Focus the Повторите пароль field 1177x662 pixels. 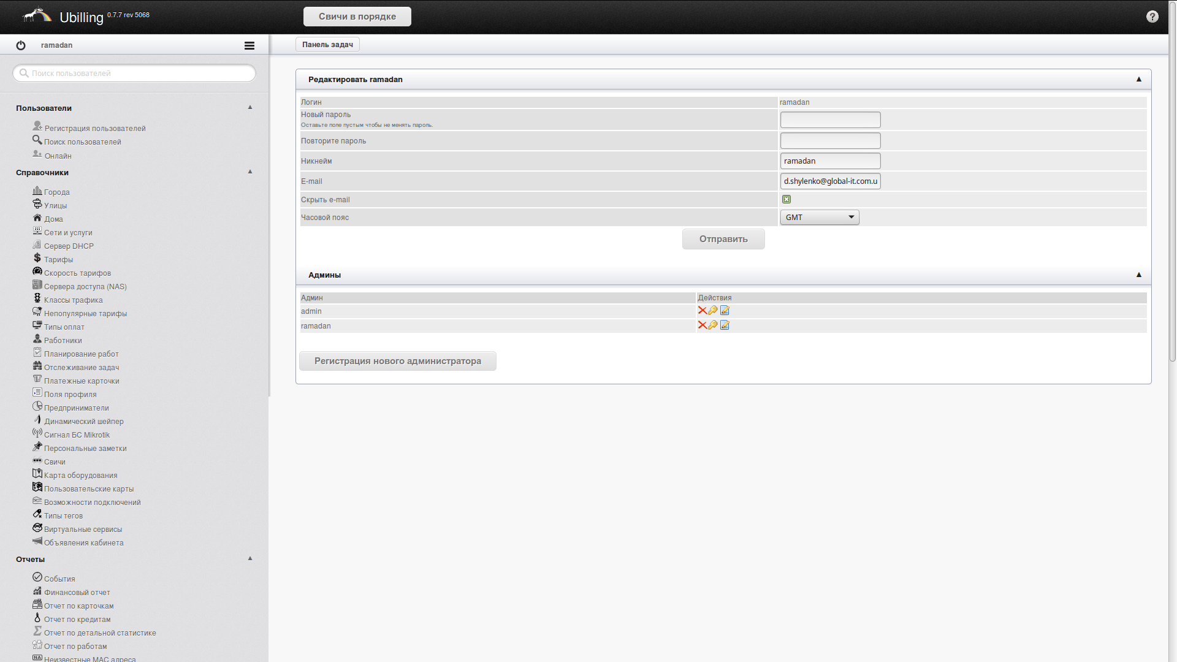click(831, 141)
